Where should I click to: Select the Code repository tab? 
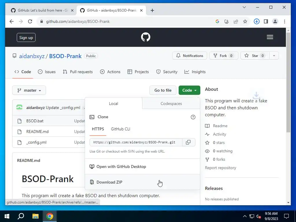click(23, 72)
